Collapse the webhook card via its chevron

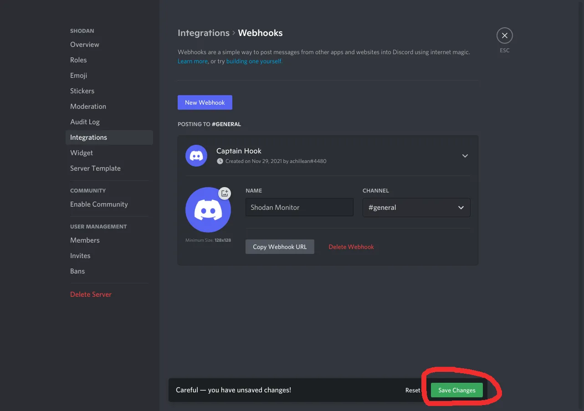click(465, 156)
